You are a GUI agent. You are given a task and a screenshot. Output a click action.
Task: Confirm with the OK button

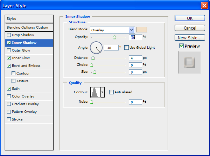[190, 18]
